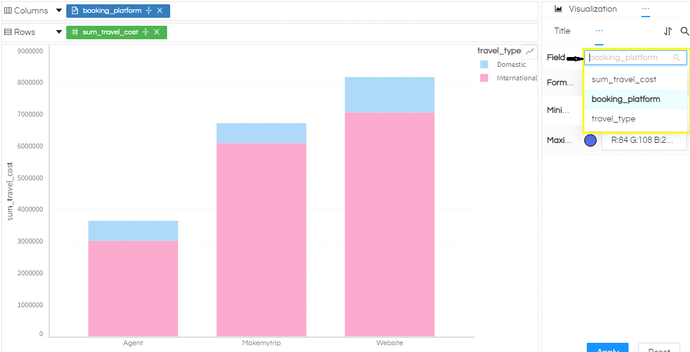Open options on the booking_platform pill

[149, 10]
